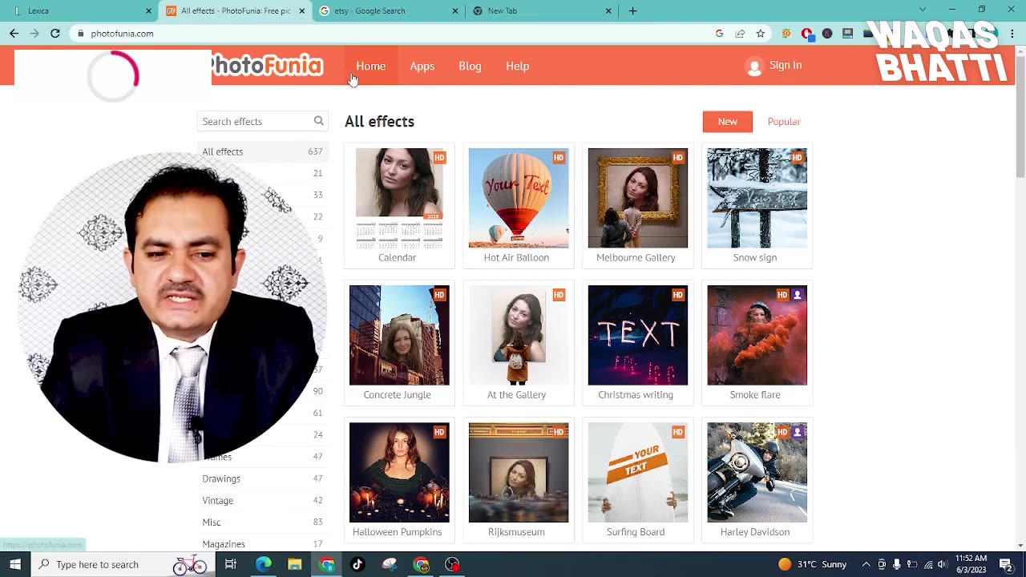The height and width of the screenshot is (577, 1026).
Task: Open the Home menu item
Action: point(370,67)
